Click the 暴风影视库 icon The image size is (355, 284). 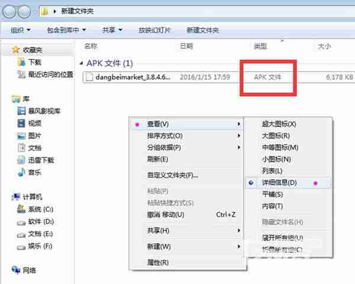click(x=21, y=111)
